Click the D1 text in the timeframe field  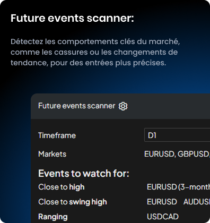152,135
